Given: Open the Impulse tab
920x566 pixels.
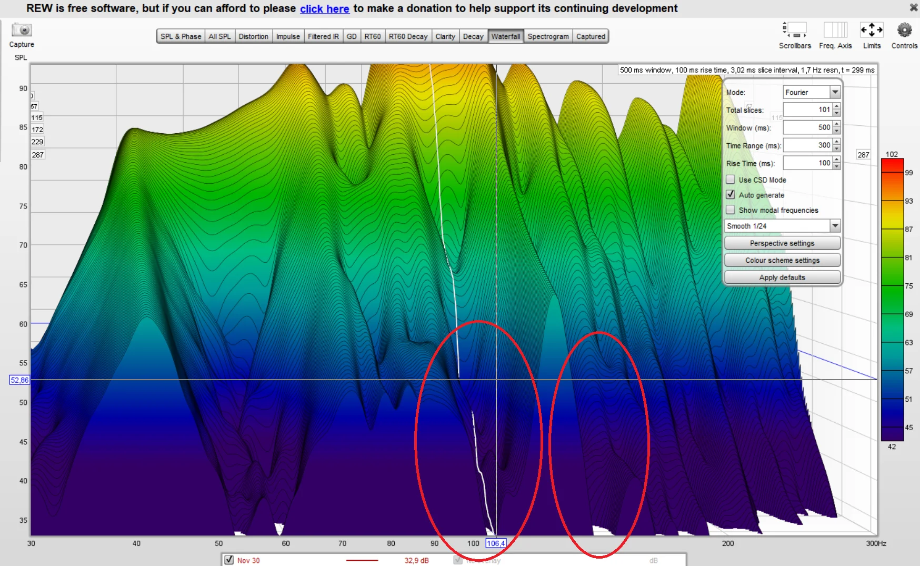Looking at the screenshot, I should pos(288,36).
